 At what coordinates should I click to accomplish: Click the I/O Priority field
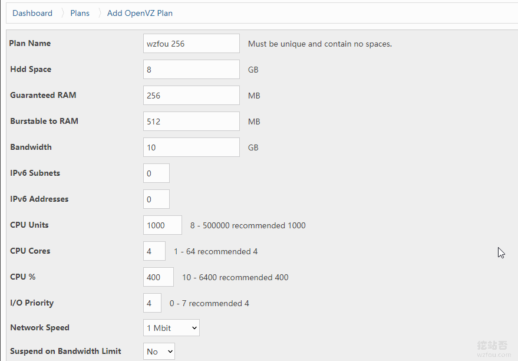pos(152,303)
